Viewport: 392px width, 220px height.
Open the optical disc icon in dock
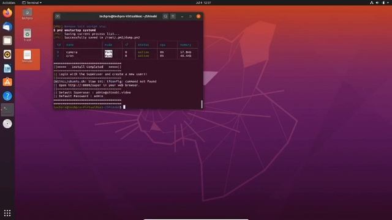[7, 123]
